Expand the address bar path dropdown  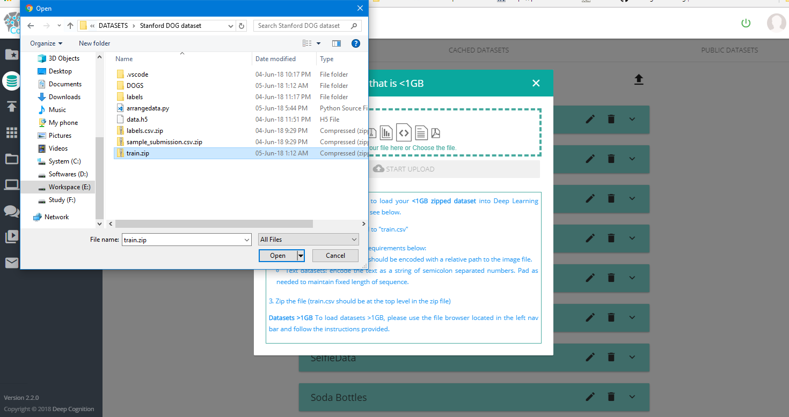[231, 26]
